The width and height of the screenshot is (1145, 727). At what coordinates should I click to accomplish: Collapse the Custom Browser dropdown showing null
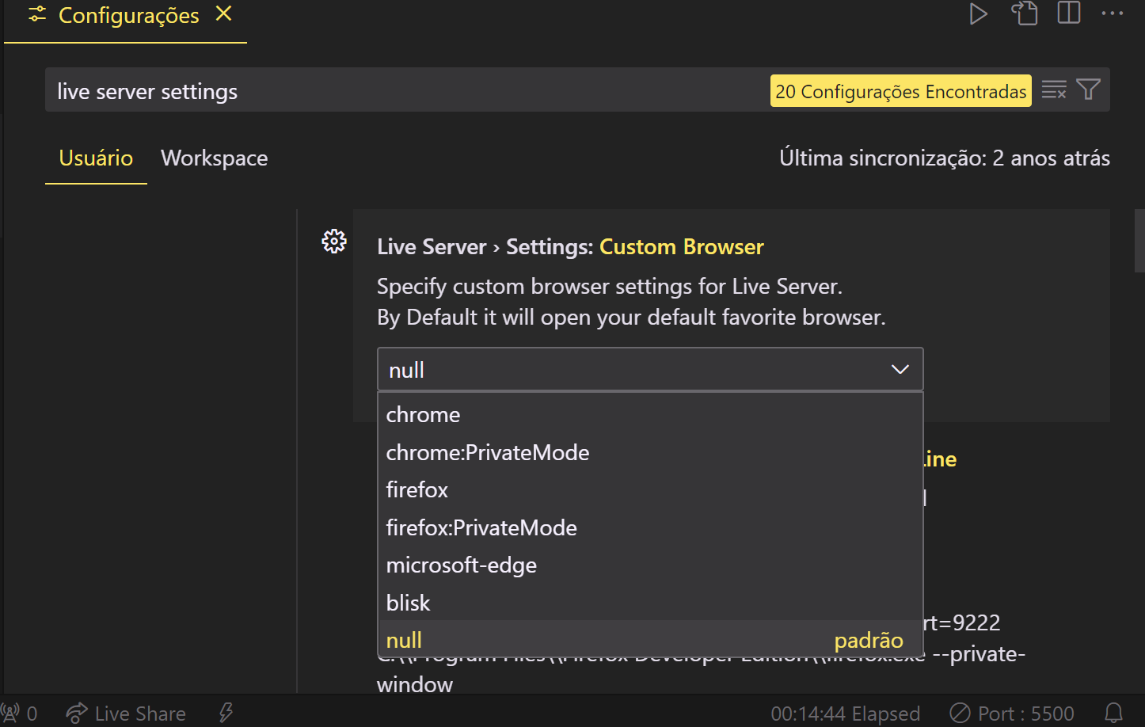coord(650,369)
